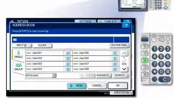
Task: Click the e-FILING mode key on panel
Action: pyautogui.click(x=145, y=54)
